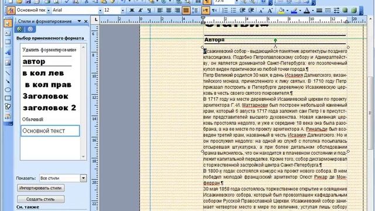Apply the в кол лев style
The image size is (375, 211).
tap(43, 73)
